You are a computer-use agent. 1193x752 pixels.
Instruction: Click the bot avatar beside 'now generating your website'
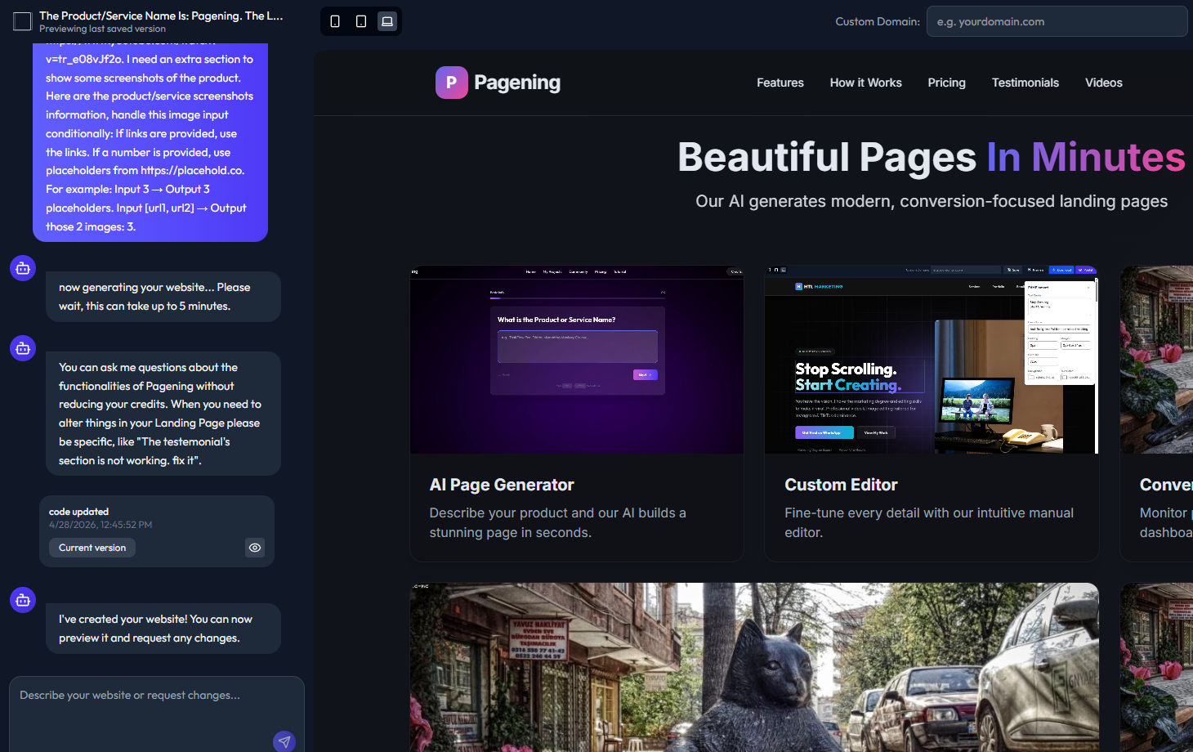(23, 268)
